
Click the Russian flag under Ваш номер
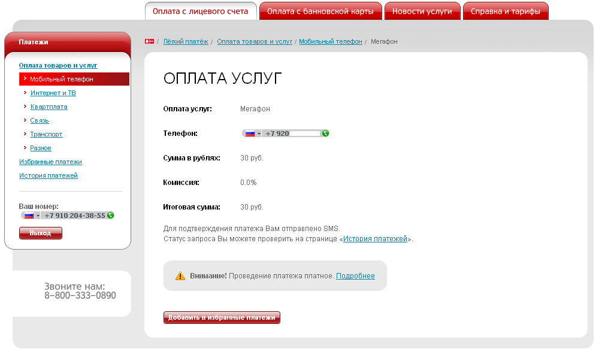[29, 216]
